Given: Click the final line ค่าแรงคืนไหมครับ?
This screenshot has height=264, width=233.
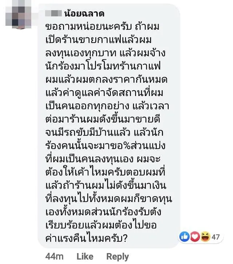Looking at the screenshot, I should pyautogui.click(x=86, y=238).
